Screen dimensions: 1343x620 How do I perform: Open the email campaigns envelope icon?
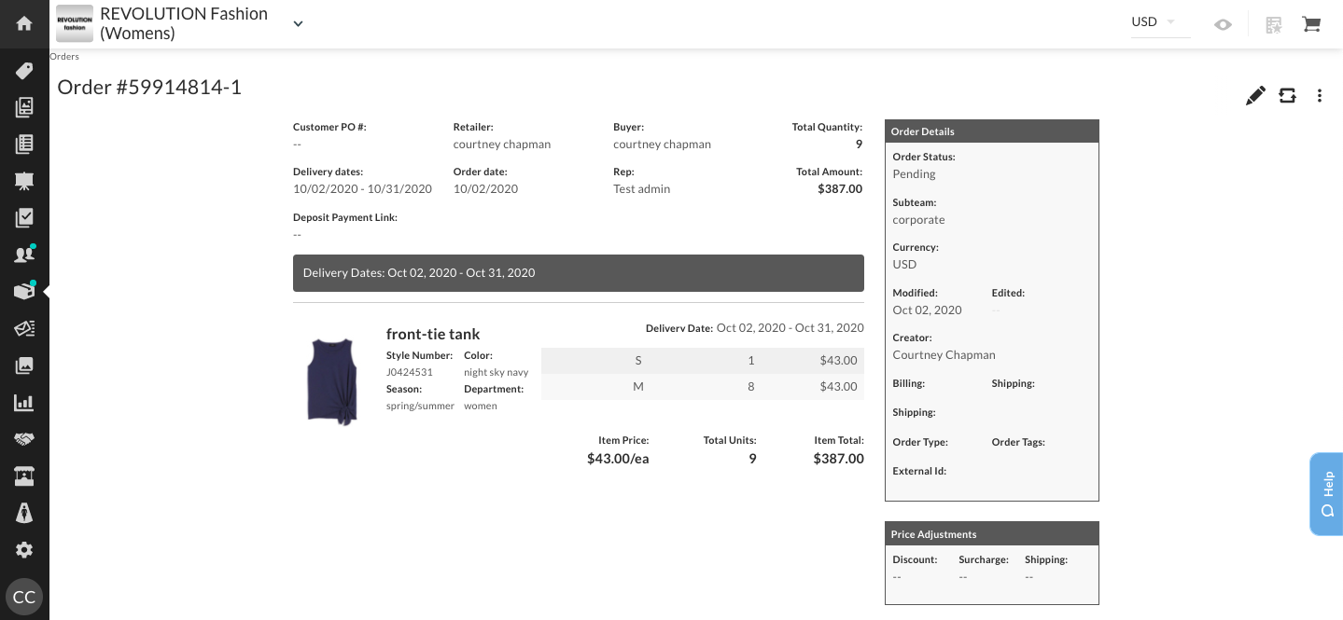(24, 329)
